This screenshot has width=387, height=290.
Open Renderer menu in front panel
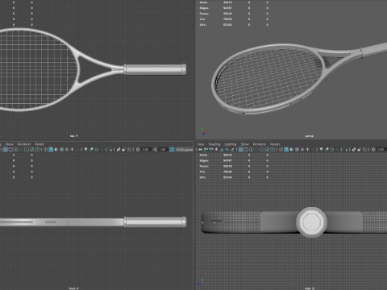click(x=24, y=144)
